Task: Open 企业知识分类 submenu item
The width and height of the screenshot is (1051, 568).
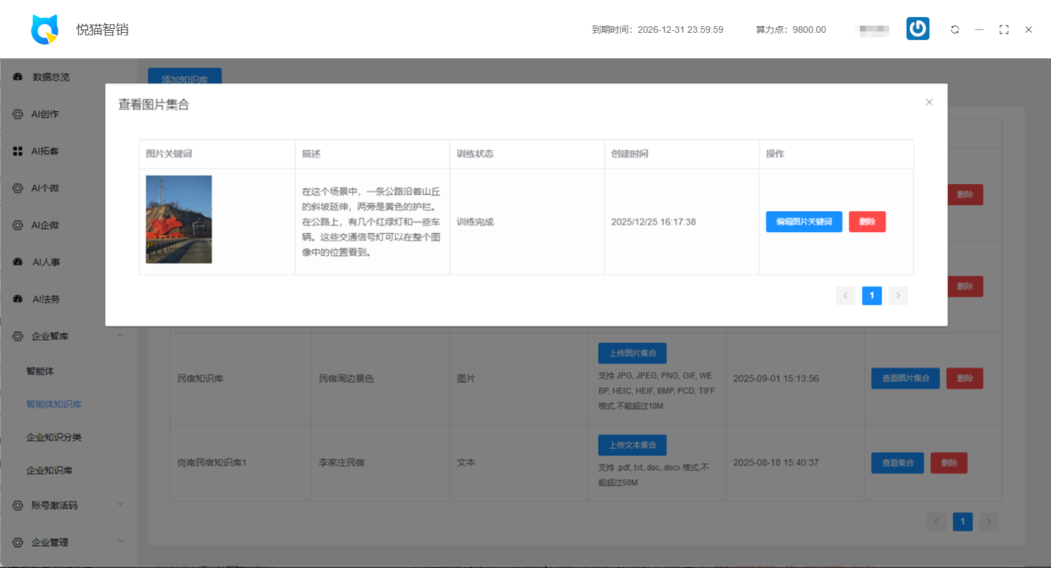Action: [54, 437]
